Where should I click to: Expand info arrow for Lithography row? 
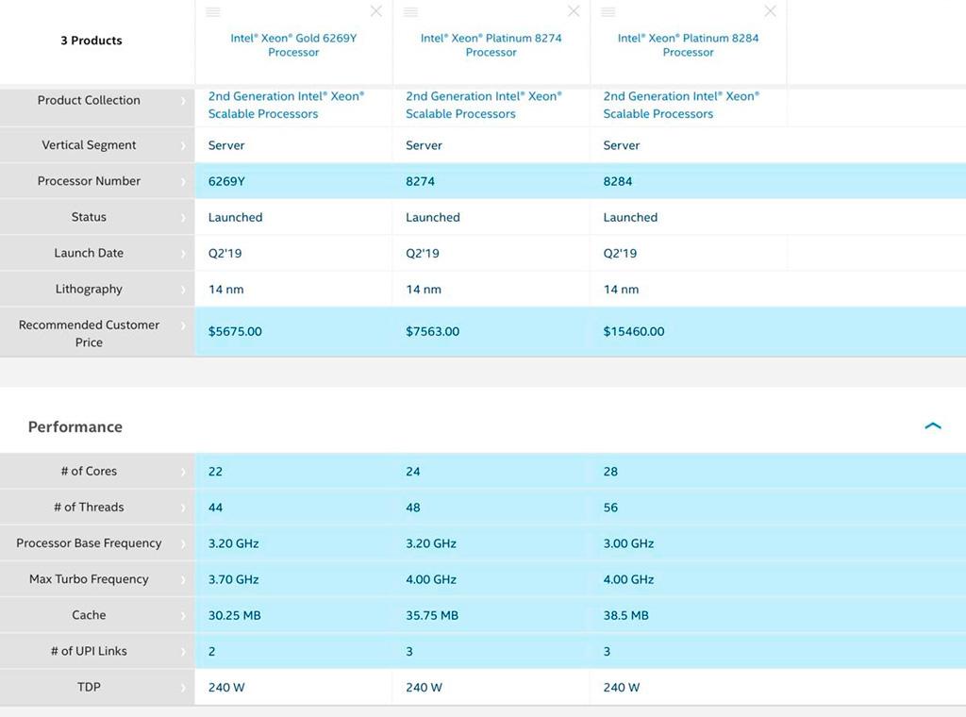pyautogui.click(x=183, y=290)
